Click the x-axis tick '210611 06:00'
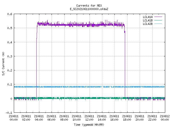Image resolution: width=170 pixels, height=127 pixels. [51, 118]
